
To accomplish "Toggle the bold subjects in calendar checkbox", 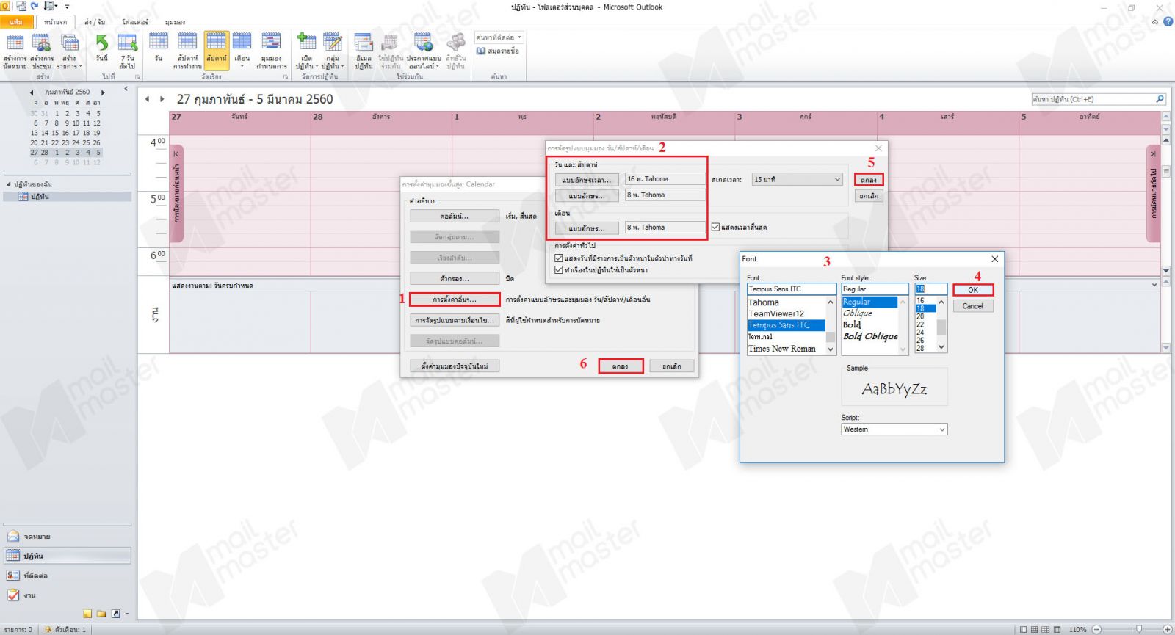I will tap(559, 270).
